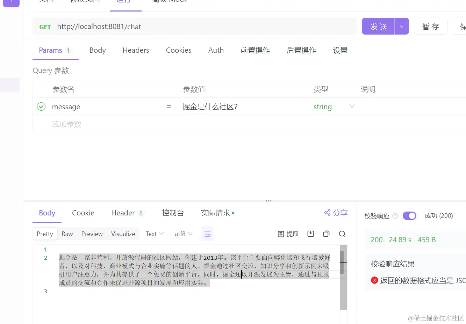Select the Visualize view mode
The width and height of the screenshot is (466, 324).
coord(123,234)
